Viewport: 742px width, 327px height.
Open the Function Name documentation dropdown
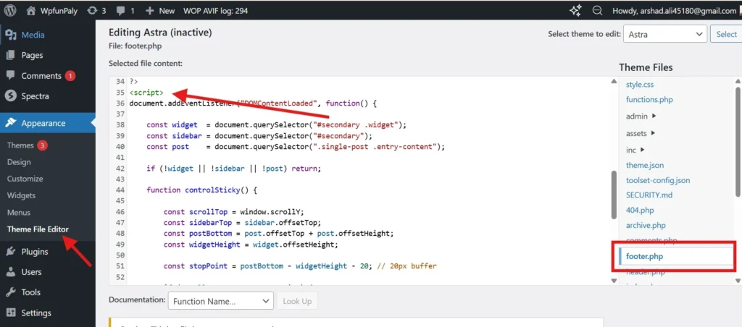[220, 301]
